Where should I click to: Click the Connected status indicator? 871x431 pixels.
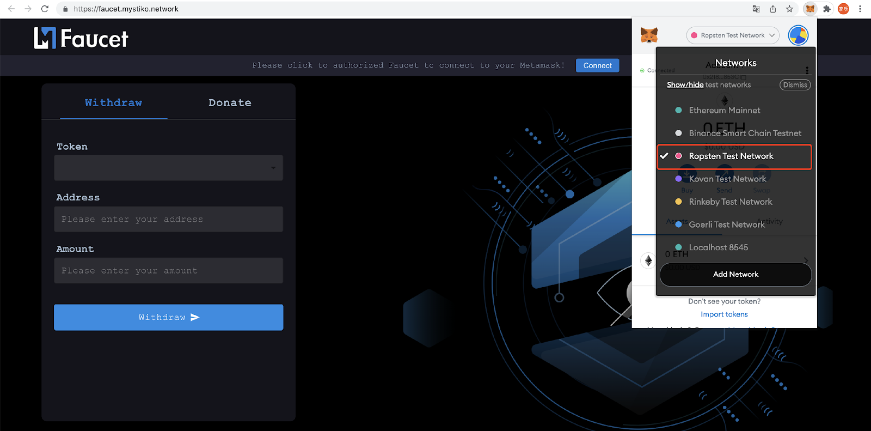[x=658, y=70]
